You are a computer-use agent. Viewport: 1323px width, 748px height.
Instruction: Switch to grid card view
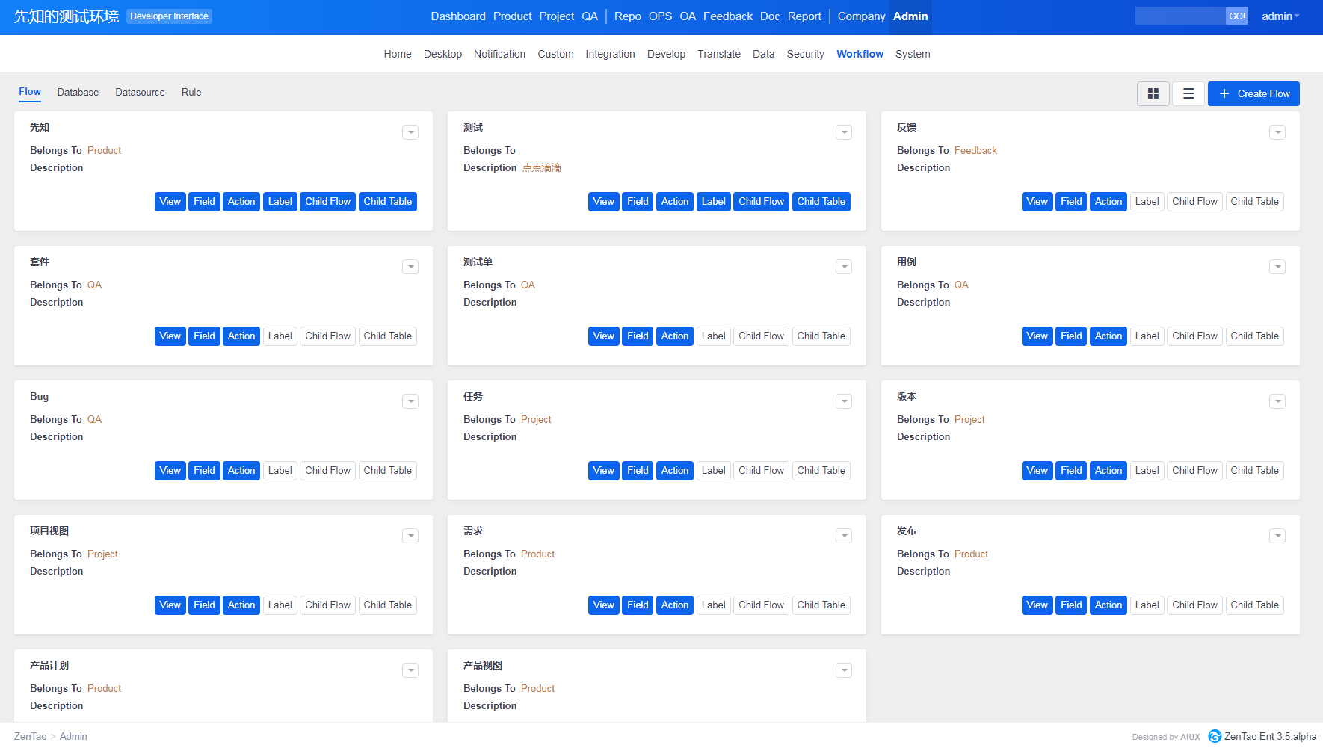[x=1153, y=93]
